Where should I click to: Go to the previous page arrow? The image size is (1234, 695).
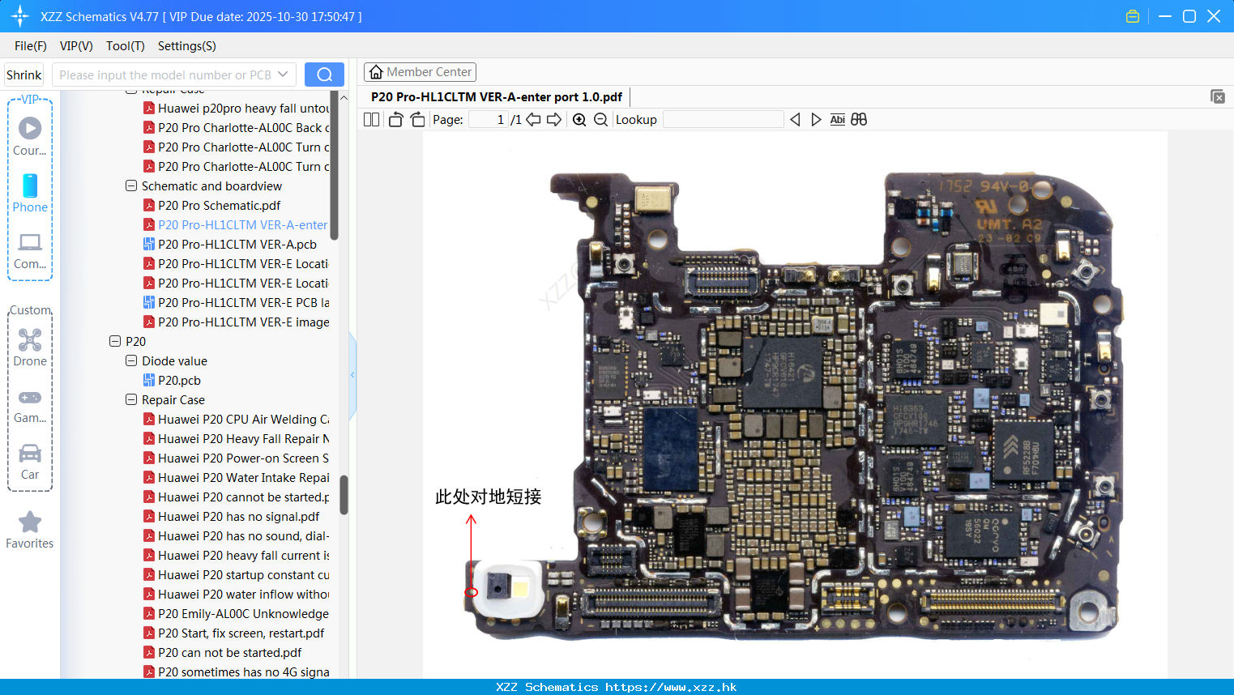533,120
